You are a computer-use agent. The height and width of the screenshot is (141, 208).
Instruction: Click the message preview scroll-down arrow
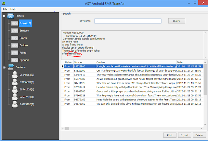point(206,58)
